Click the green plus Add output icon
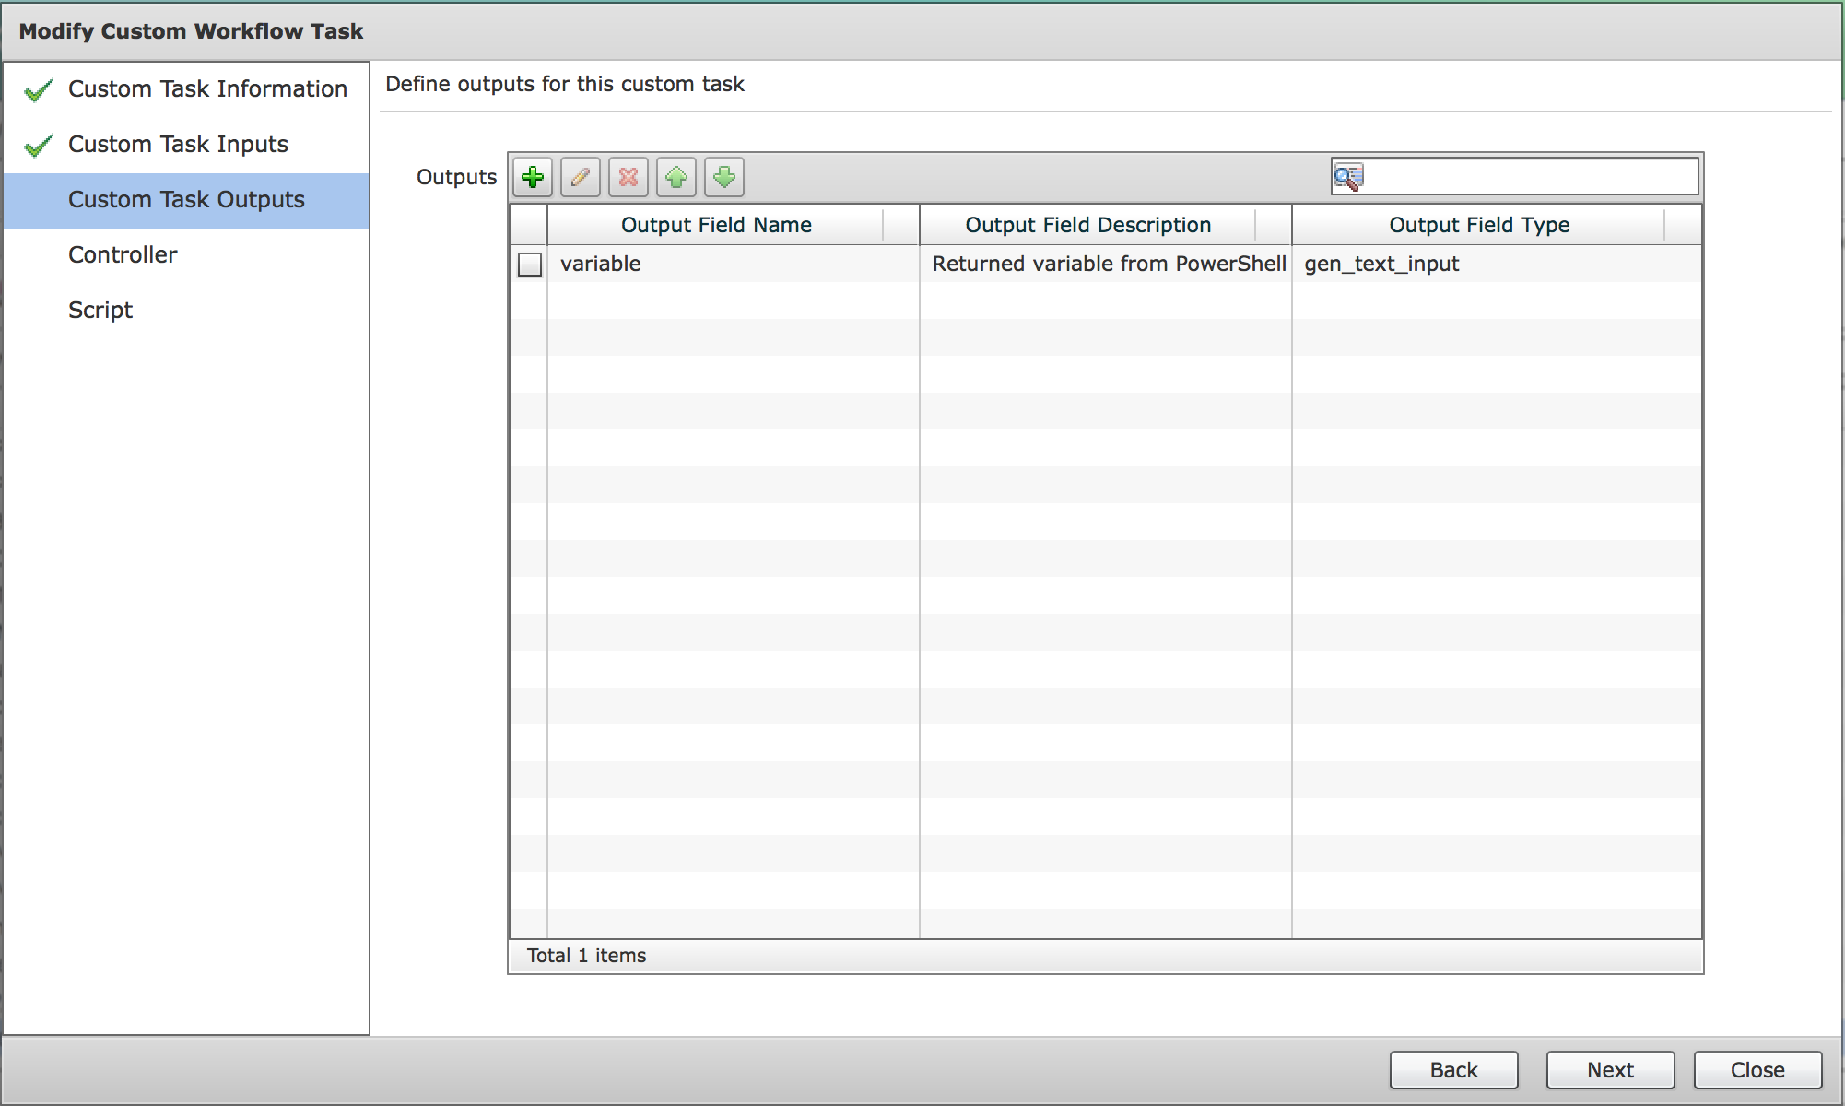1845x1106 pixels. pos(533,177)
